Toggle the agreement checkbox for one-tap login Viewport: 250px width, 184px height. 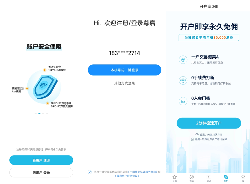click(90, 172)
